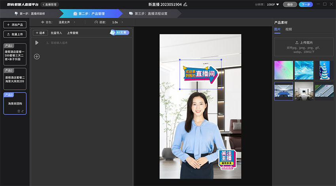
Task: Select 产品1 resort package card
Action: (x=15, y=54)
